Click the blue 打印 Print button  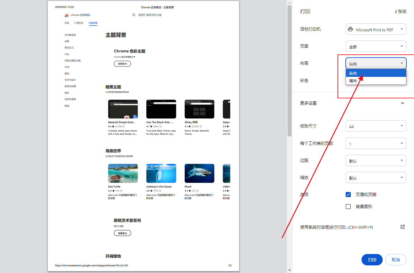[372, 260]
